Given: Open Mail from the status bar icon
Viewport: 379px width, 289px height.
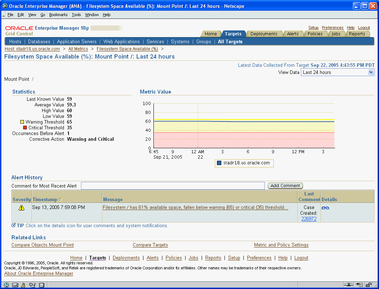Looking at the screenshot, I should 15,285.
